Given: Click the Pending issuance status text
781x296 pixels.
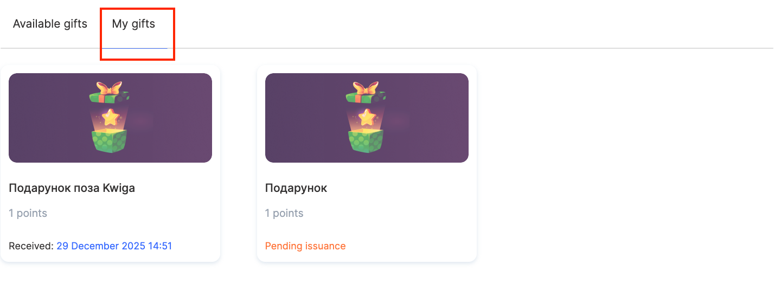Looking at the screenshot, I should [x=305, y=246].
